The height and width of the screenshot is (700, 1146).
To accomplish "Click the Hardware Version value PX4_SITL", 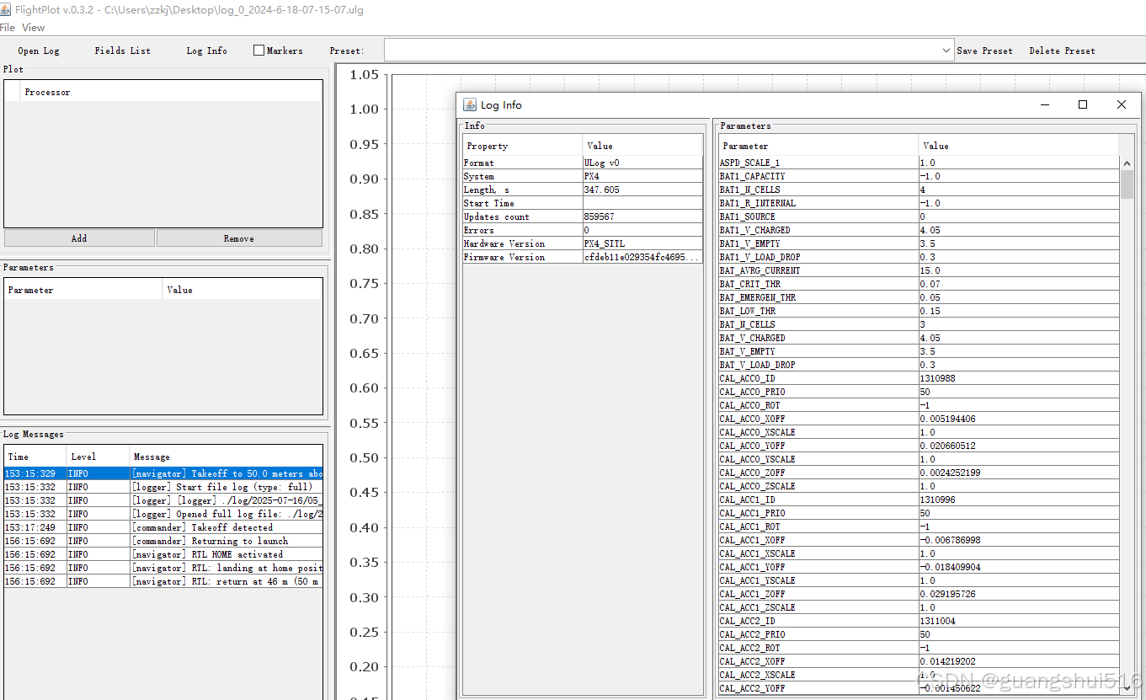I will (642, 243).
